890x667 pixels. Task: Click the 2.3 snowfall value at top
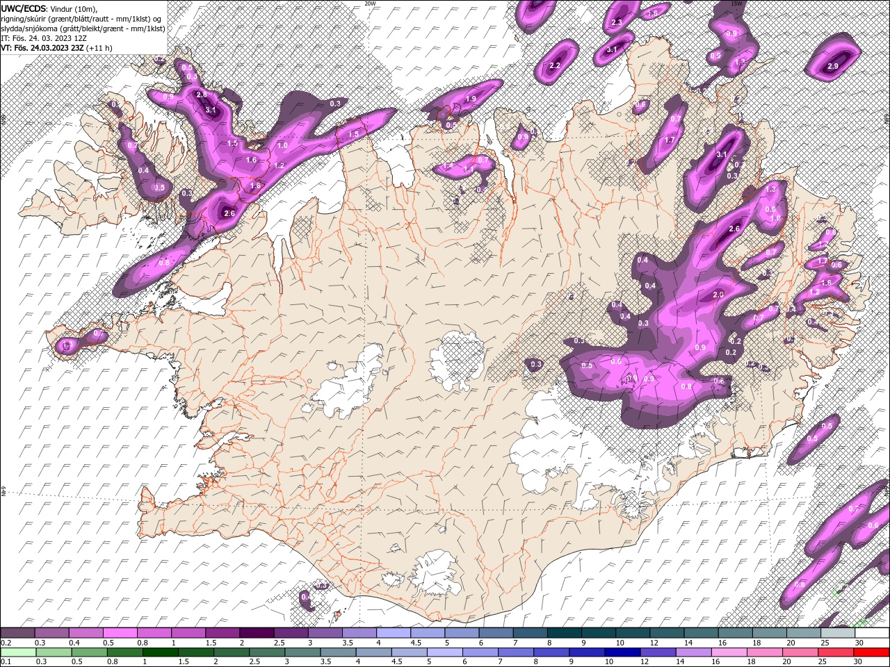[x=617, y=22]
